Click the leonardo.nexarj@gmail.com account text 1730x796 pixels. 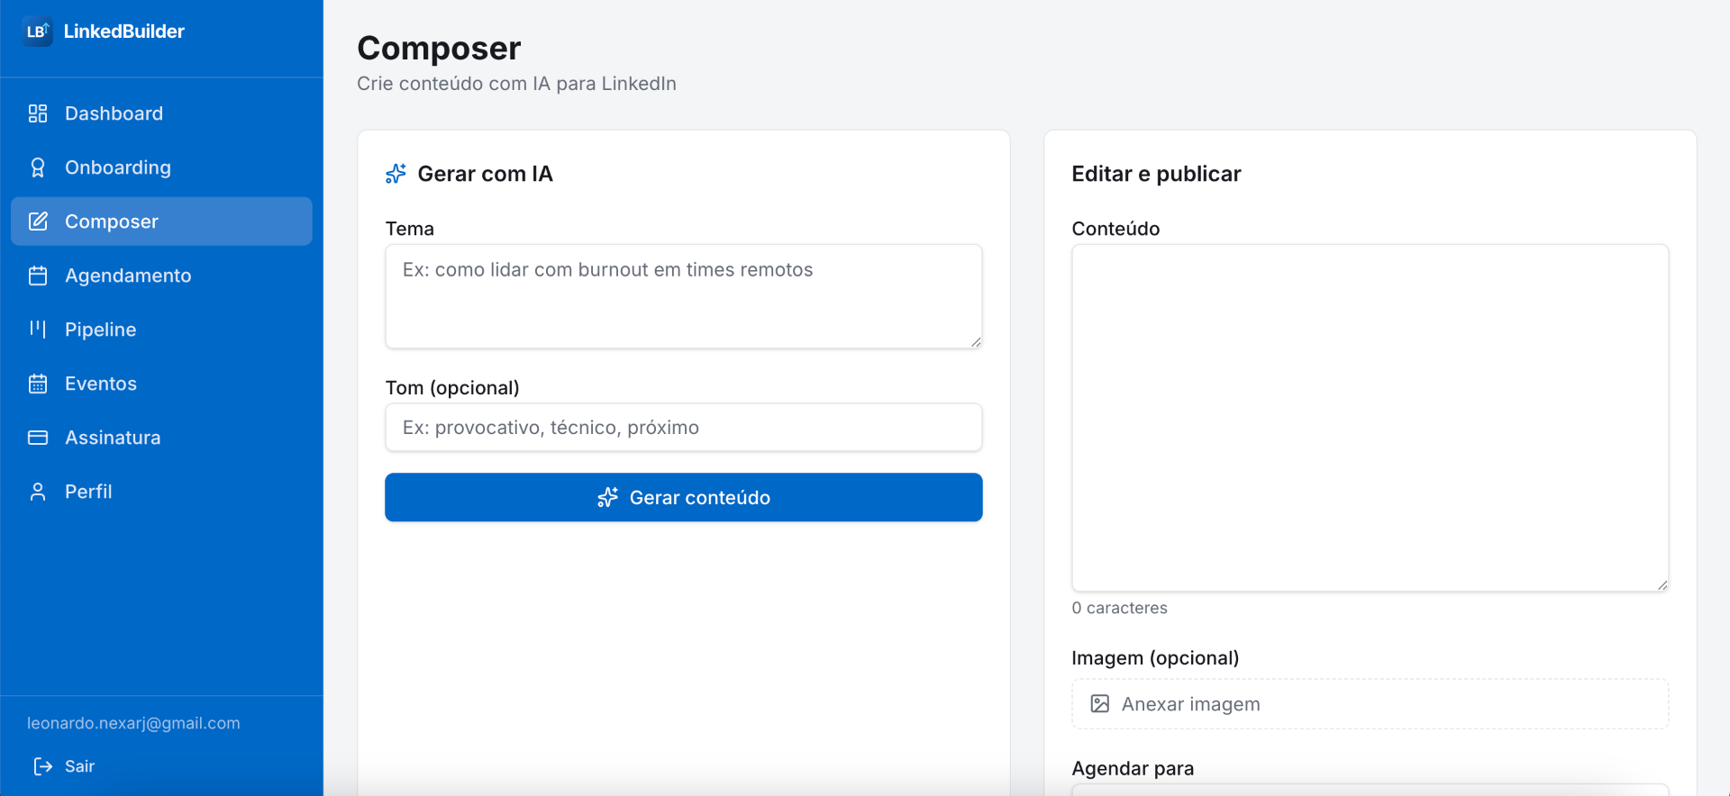tap(133, 723)
